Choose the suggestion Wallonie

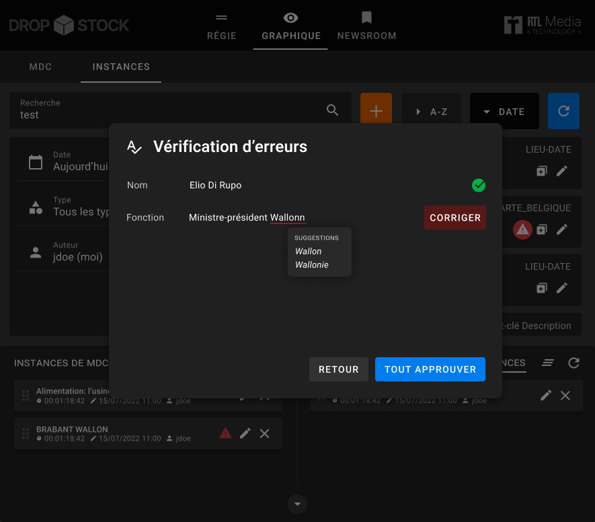(x=312, y=265)
